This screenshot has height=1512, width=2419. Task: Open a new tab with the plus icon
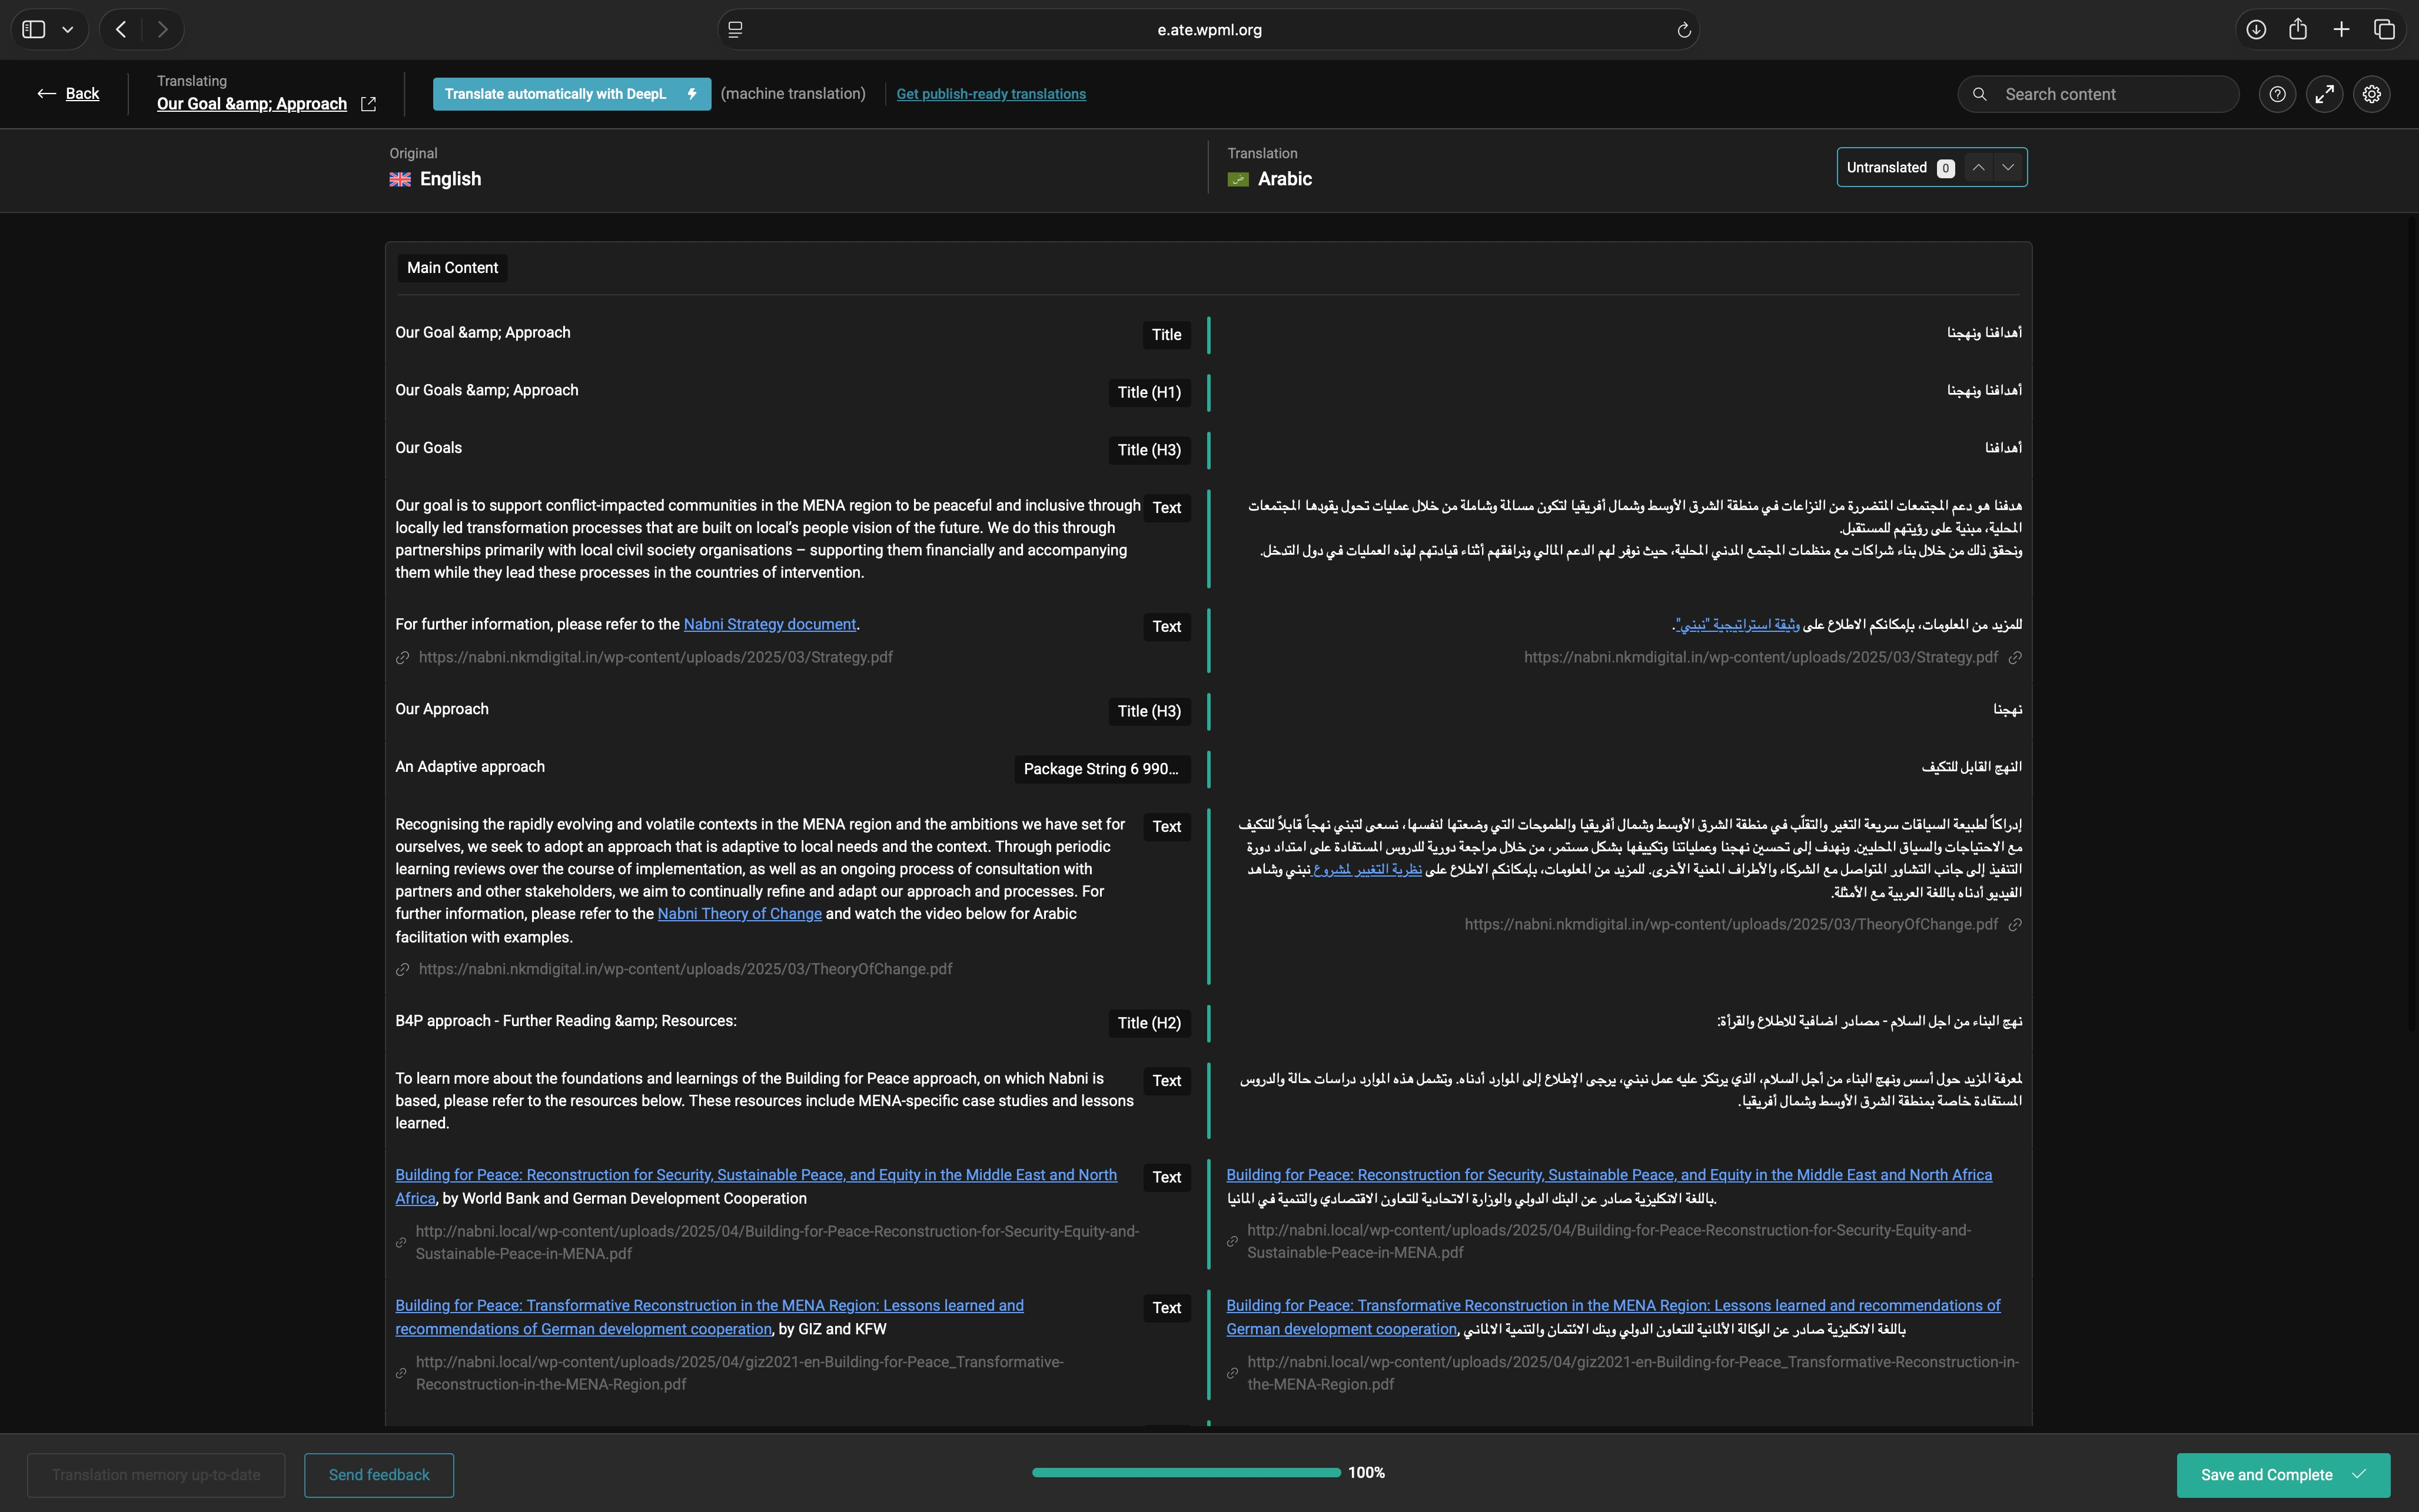coord(2341,30)
